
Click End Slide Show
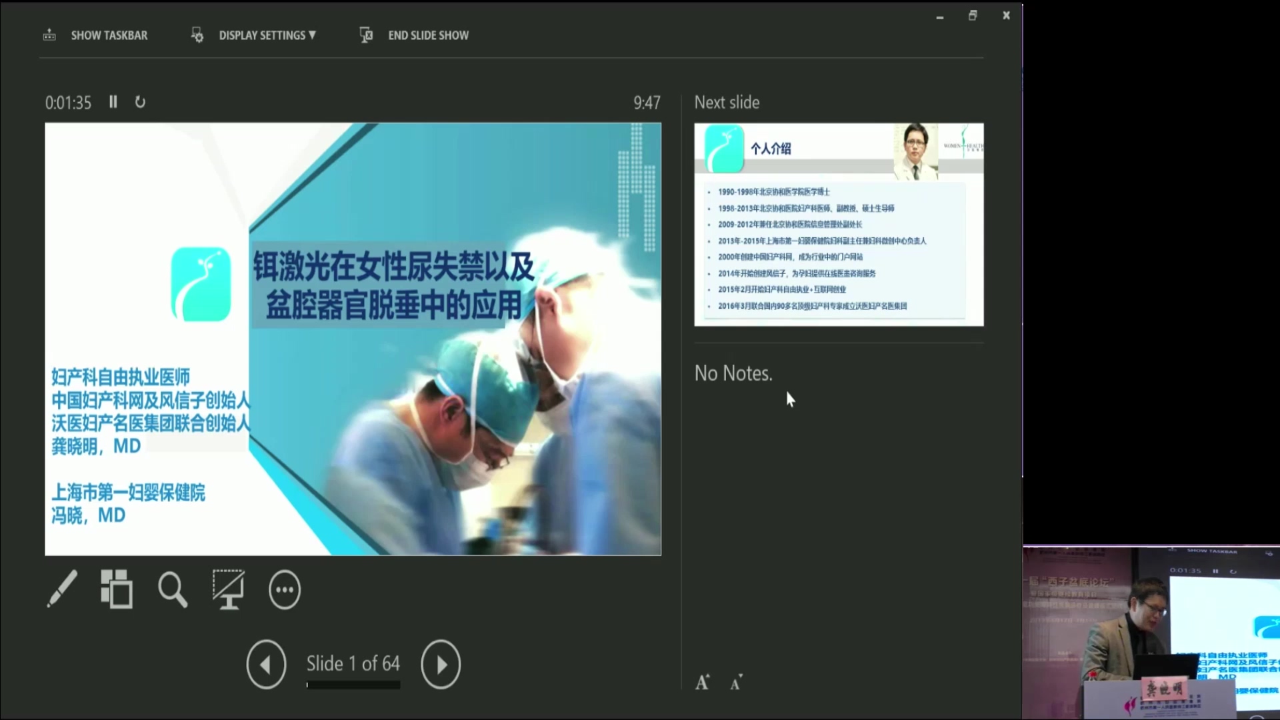point(428,35)
